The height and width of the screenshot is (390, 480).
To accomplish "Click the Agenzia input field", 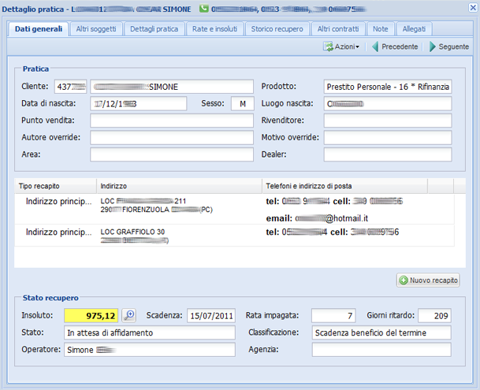I will 381,350.
